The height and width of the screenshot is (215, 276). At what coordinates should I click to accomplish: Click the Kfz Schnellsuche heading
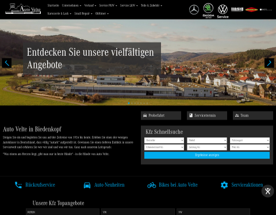pyautogui.click(x=164, y=132)
